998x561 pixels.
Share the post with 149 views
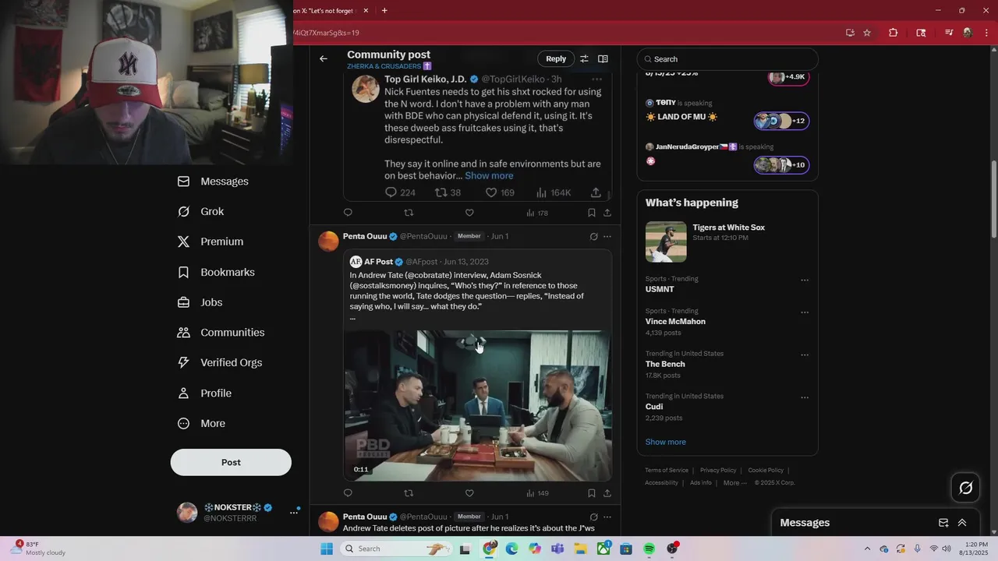point(607,493)
